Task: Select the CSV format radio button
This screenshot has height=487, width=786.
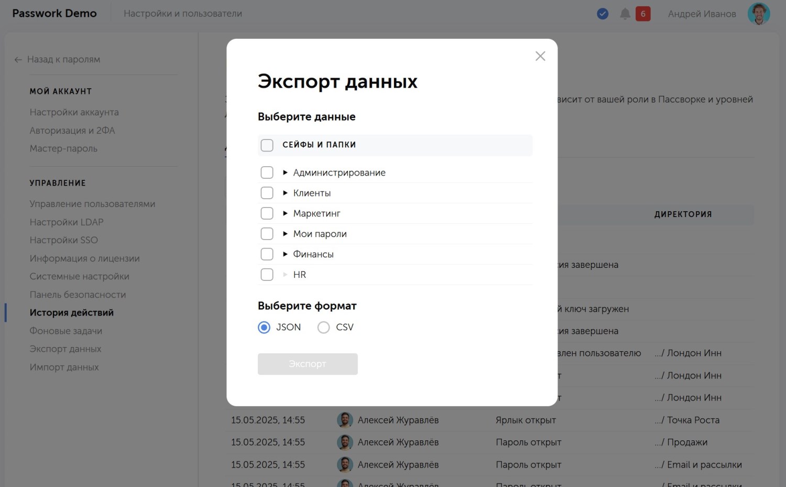Action: click(x=324, y=328)
